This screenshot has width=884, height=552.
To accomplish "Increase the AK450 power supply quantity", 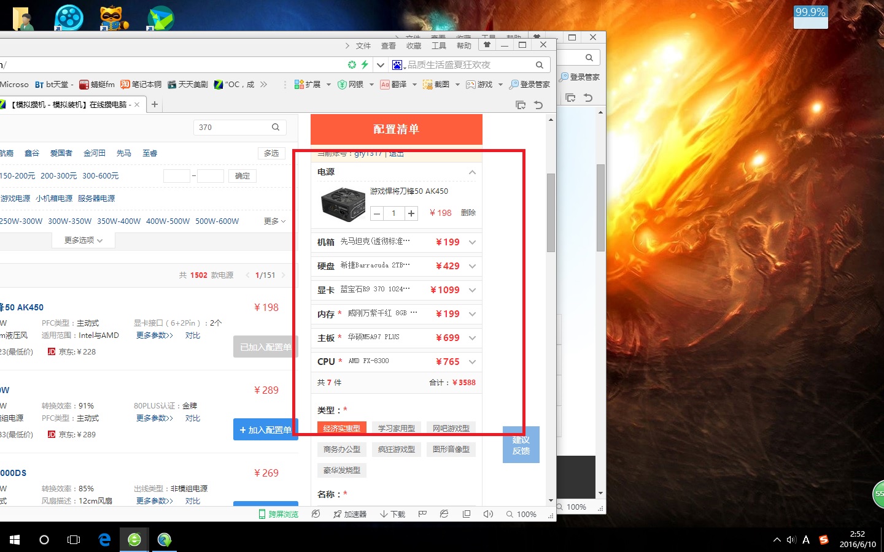I will 411,213.
